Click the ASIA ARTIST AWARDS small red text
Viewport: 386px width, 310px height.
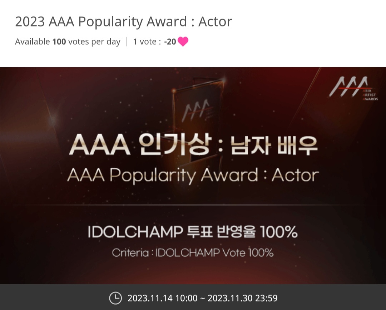(x=370, y=95)
